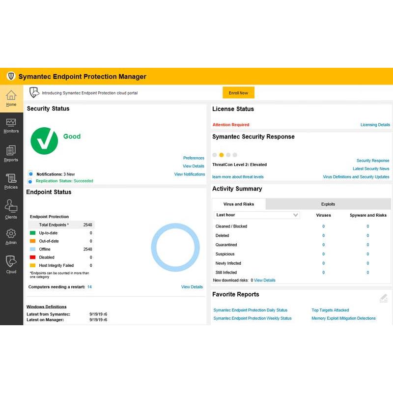Click the Notifications info icon
The width and height of the screenshot is (393, 393).
[x=30, y=174]
